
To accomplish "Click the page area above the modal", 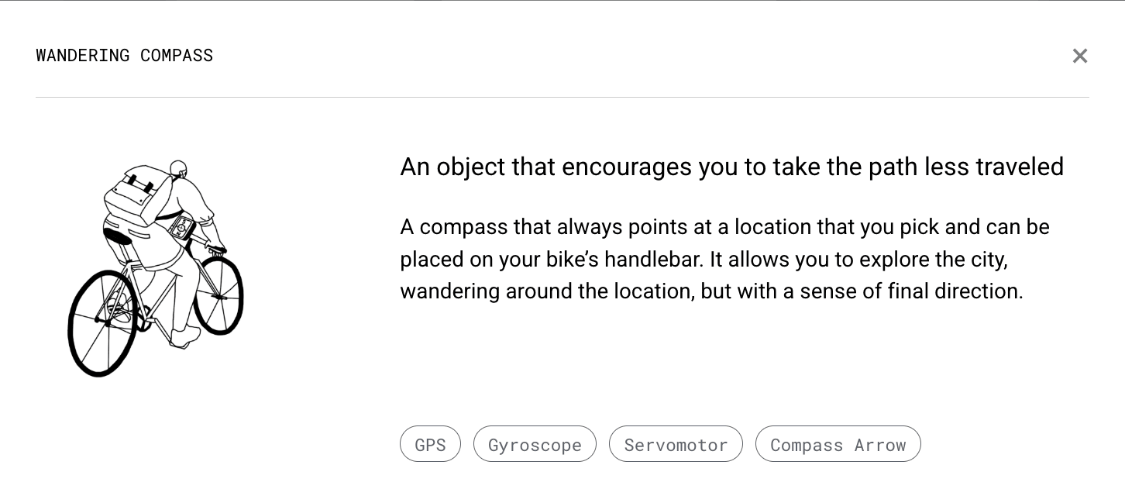I will [x=562, y=3].
